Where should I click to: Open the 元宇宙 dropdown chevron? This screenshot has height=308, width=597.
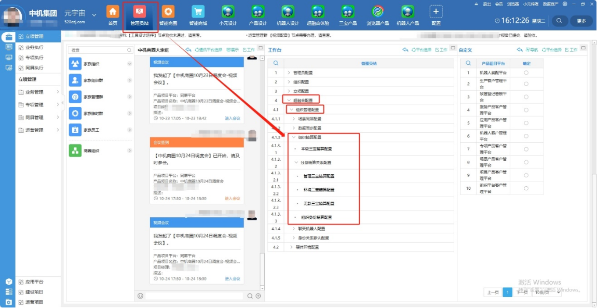(94, 15)
